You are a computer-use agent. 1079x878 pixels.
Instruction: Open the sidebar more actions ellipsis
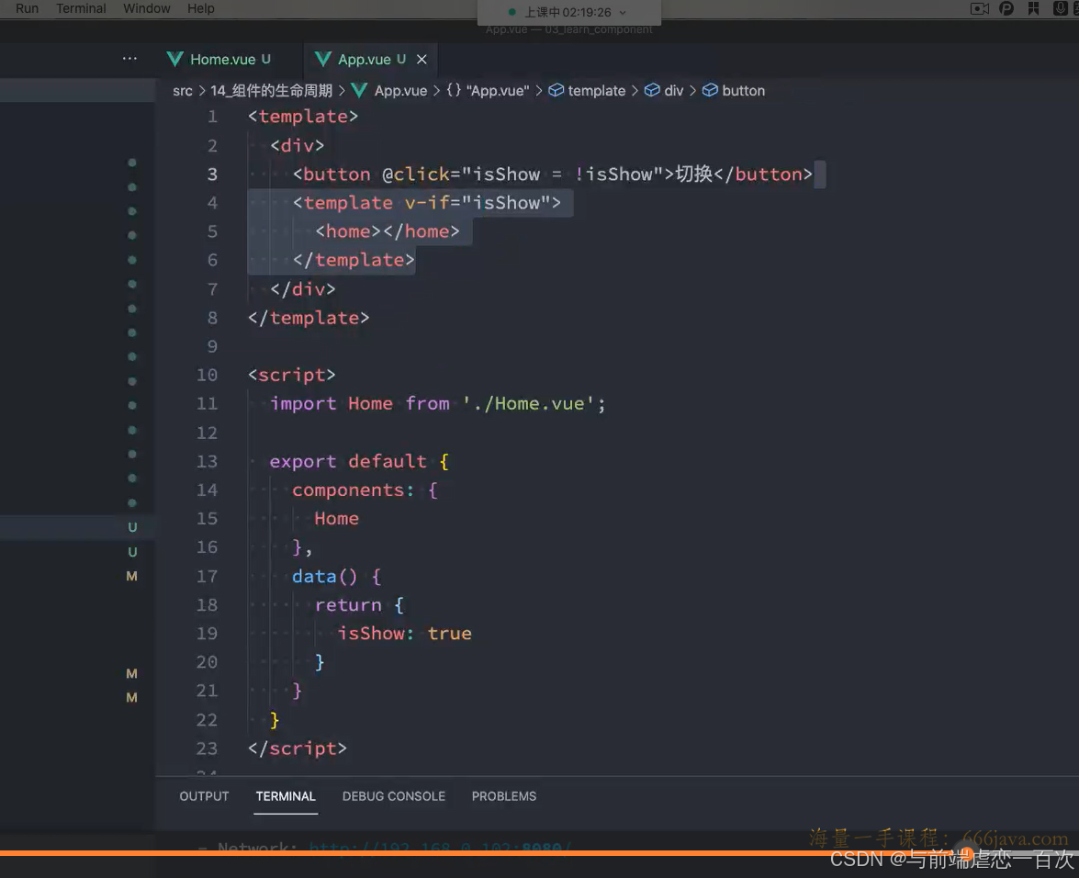point(129,59)
